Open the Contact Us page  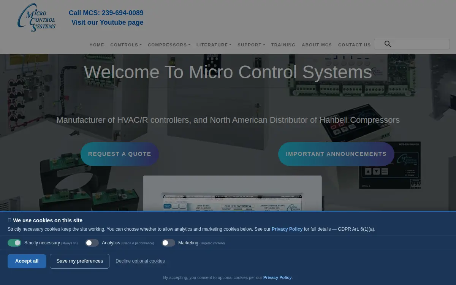(354, 45)
